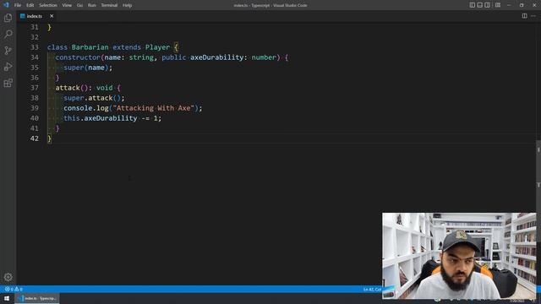Close the index.ts tab
Image resolution: width=541 pixels, height=304 pixels.
[x=52, y=16]
